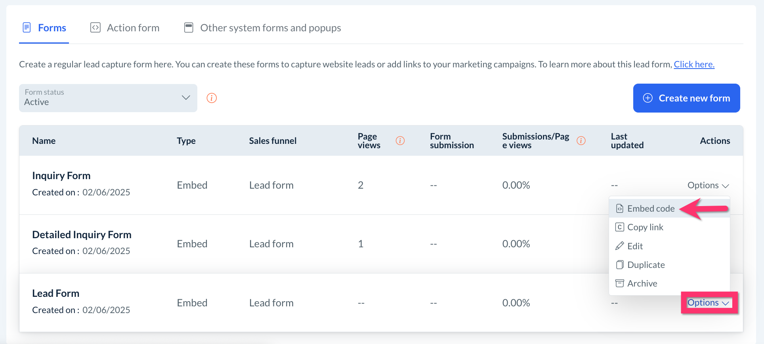This screenshot has width=764, height=344.
Task: Click the Detailed Inquiry Form name
Action: point(82,235)
